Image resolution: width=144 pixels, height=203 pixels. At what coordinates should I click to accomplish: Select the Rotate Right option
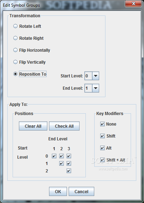15,38
